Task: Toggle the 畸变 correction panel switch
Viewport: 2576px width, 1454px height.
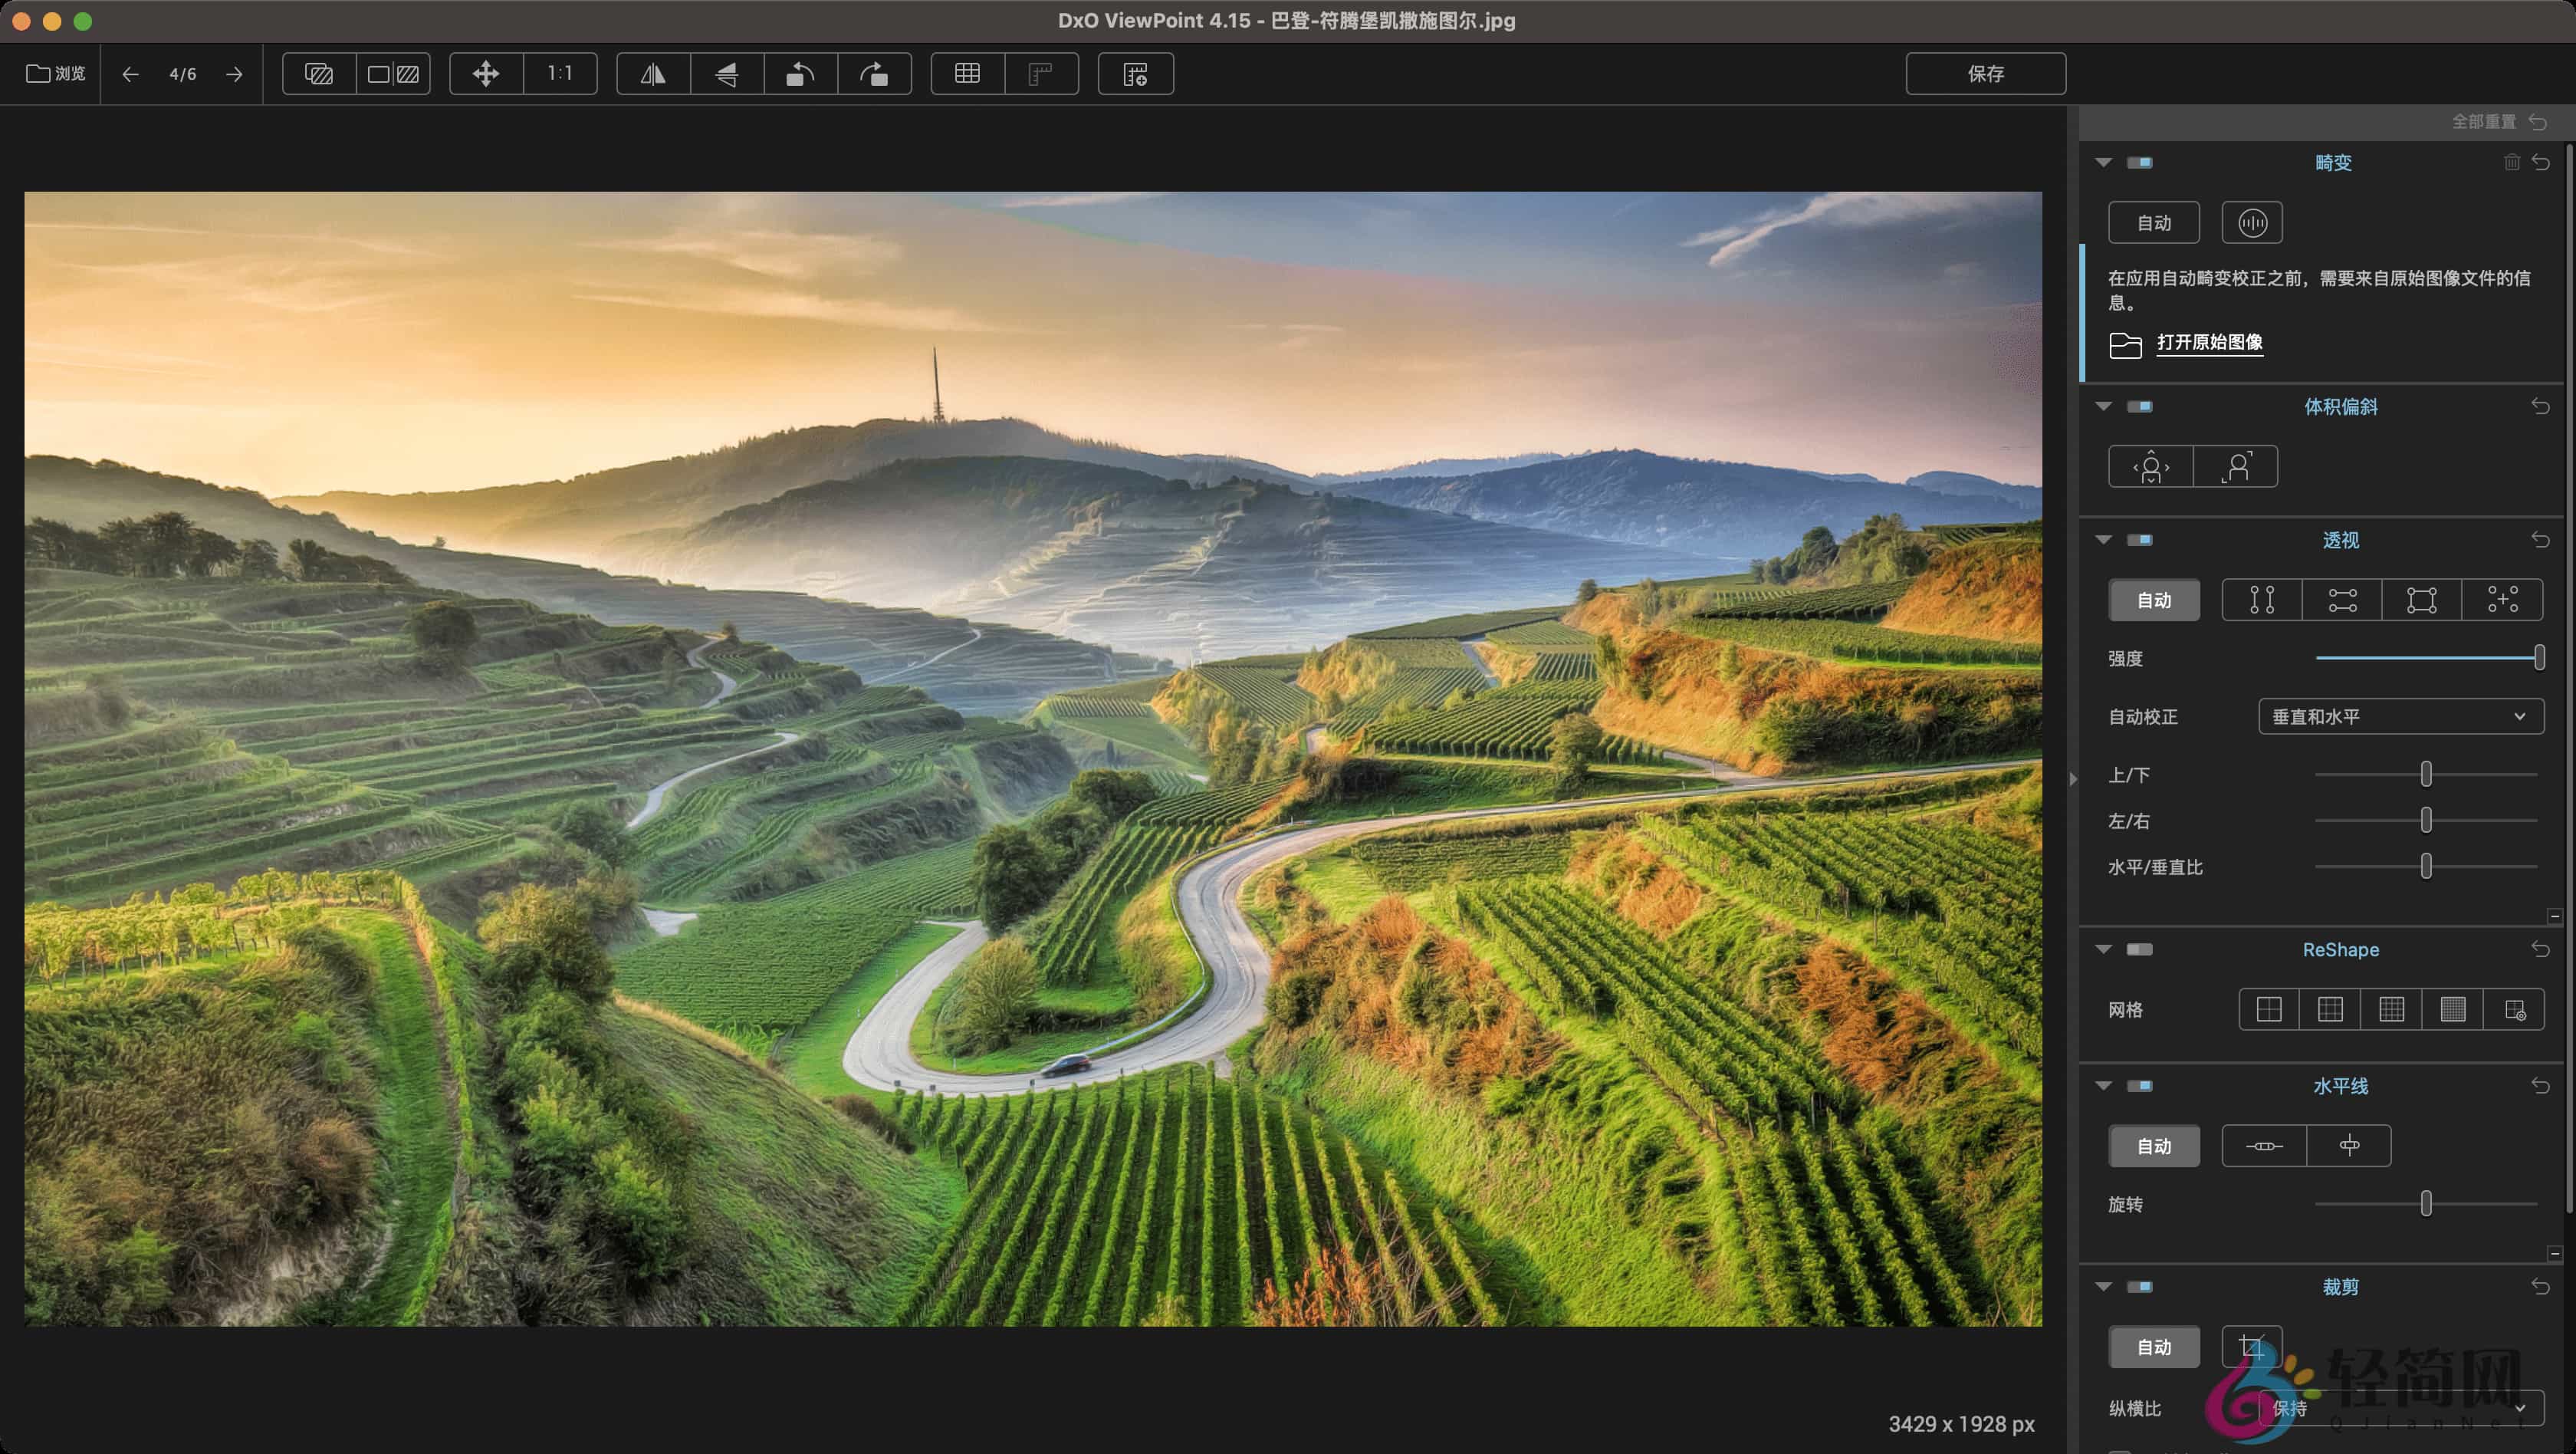Action: [x=2141, y=162]
